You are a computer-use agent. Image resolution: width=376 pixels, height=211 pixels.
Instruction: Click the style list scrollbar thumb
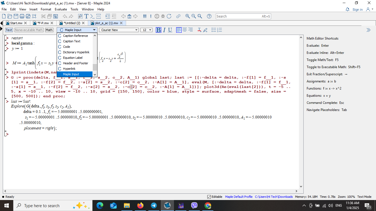pyautogui.click(x=95, y=67)
